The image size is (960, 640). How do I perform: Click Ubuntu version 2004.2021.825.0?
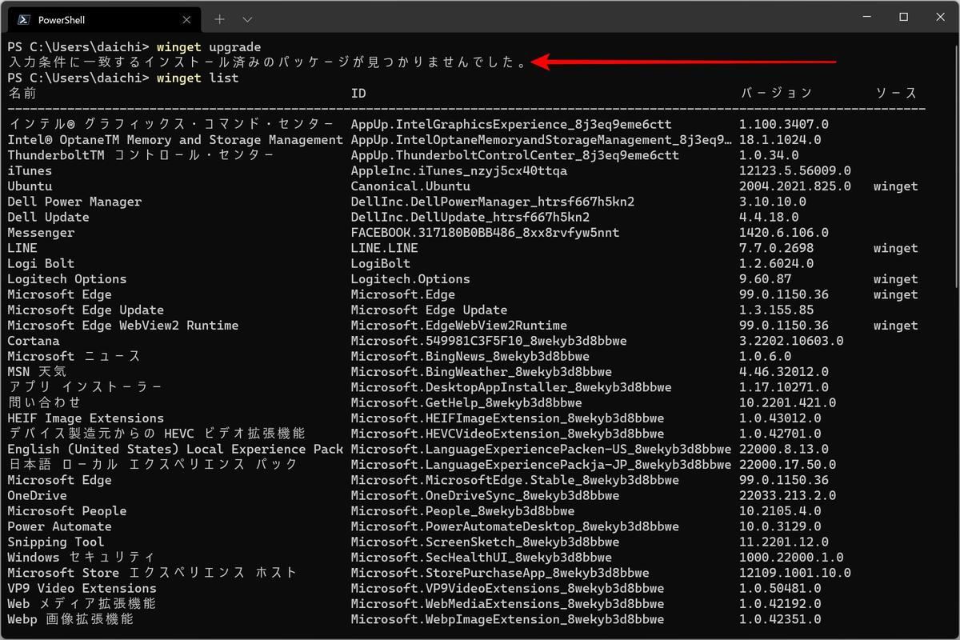coord(795,186)
